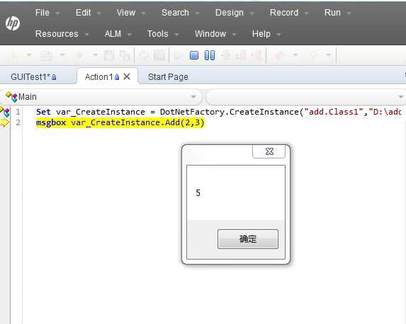406x324 pixels.
Task: Click the action icon beside line 1
Action: point(5,112)
